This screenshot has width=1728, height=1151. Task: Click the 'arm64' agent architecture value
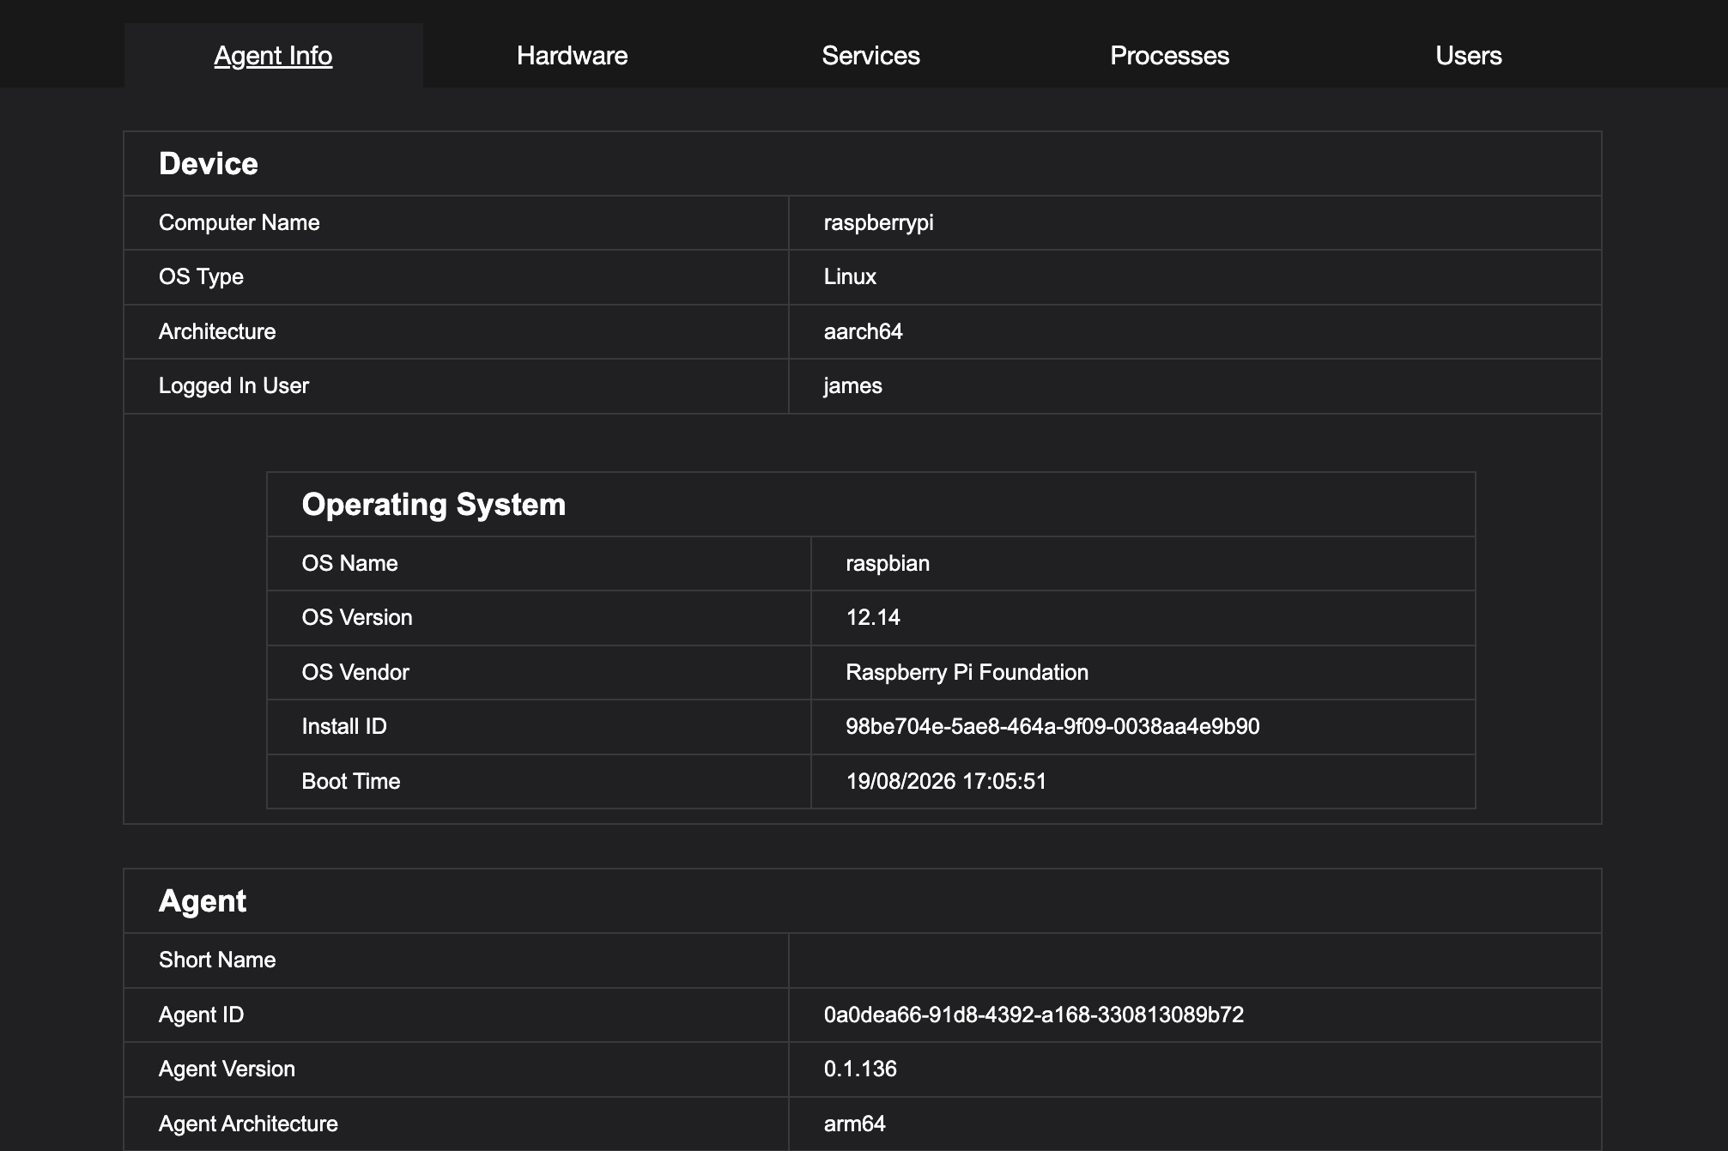(854, 1124)
